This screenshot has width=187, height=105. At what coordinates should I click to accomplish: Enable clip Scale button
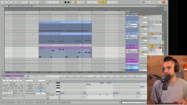(5, 96)
